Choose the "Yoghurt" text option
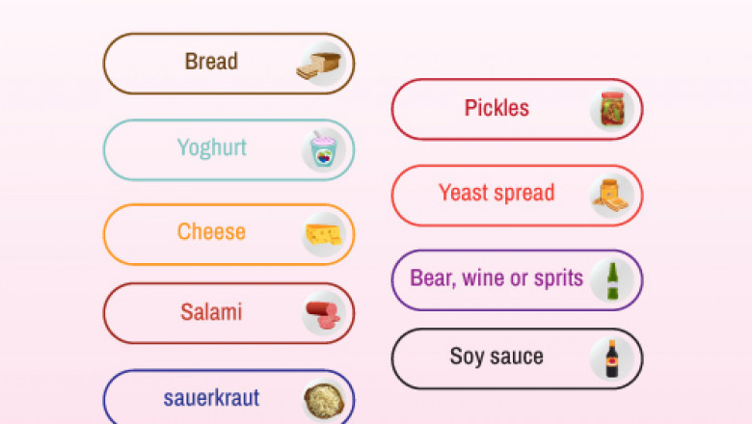752x424 pixels. [x=211, y=148]
